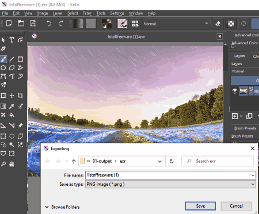The width and height of the screenshot is (259, 214).
Task: Select the Rectangle shape tool
Action: coord(20,59)
